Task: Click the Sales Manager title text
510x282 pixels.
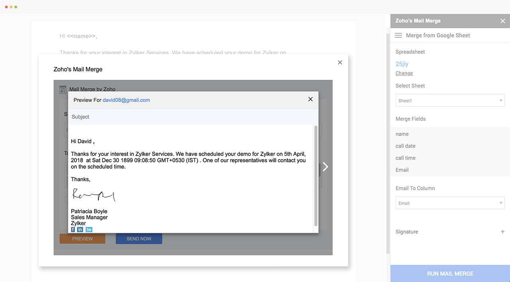Action: [89, 217]
